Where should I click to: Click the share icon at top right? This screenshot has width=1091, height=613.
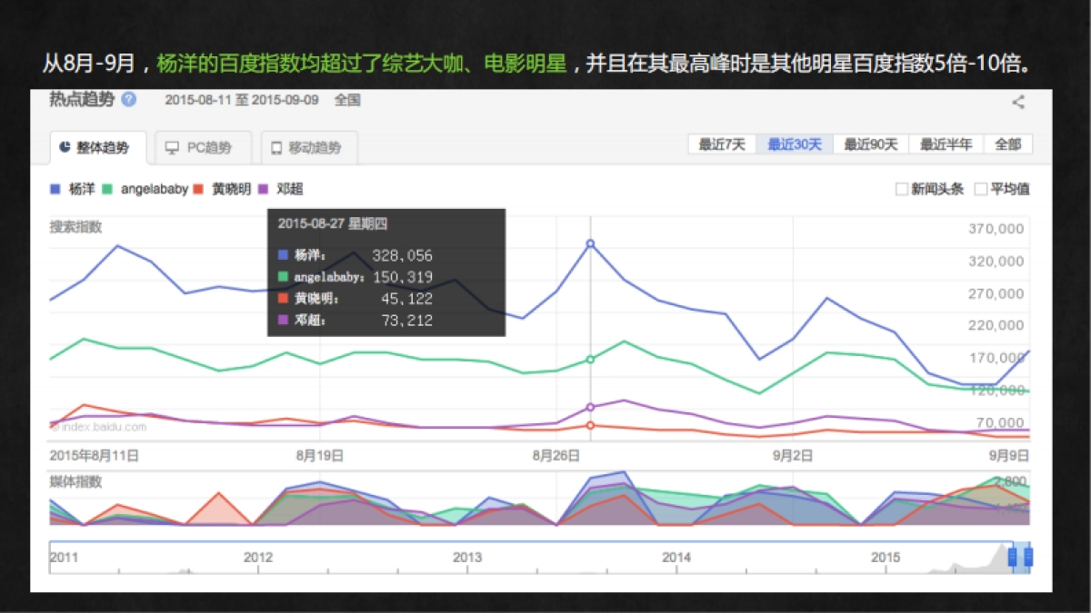[x=1019, y=103]
